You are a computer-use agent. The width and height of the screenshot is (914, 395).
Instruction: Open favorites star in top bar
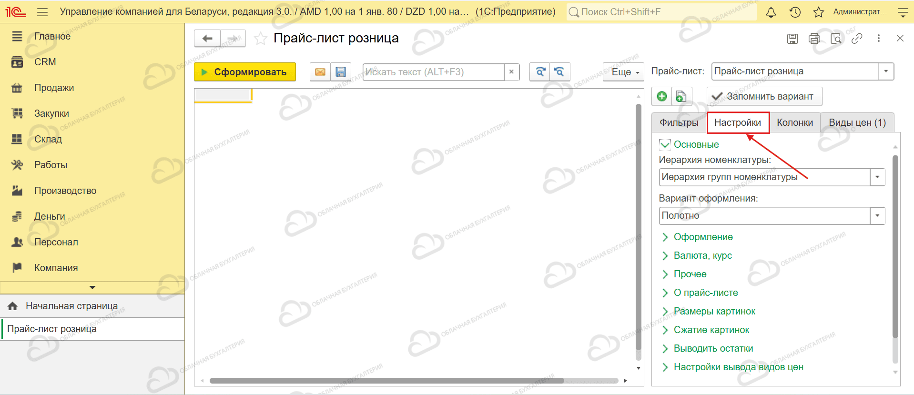click(x=819, y=12)
